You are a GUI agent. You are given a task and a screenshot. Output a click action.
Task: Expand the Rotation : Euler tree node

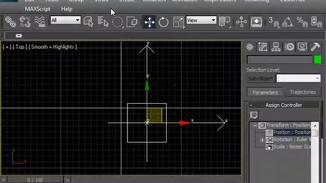point(262,140)
